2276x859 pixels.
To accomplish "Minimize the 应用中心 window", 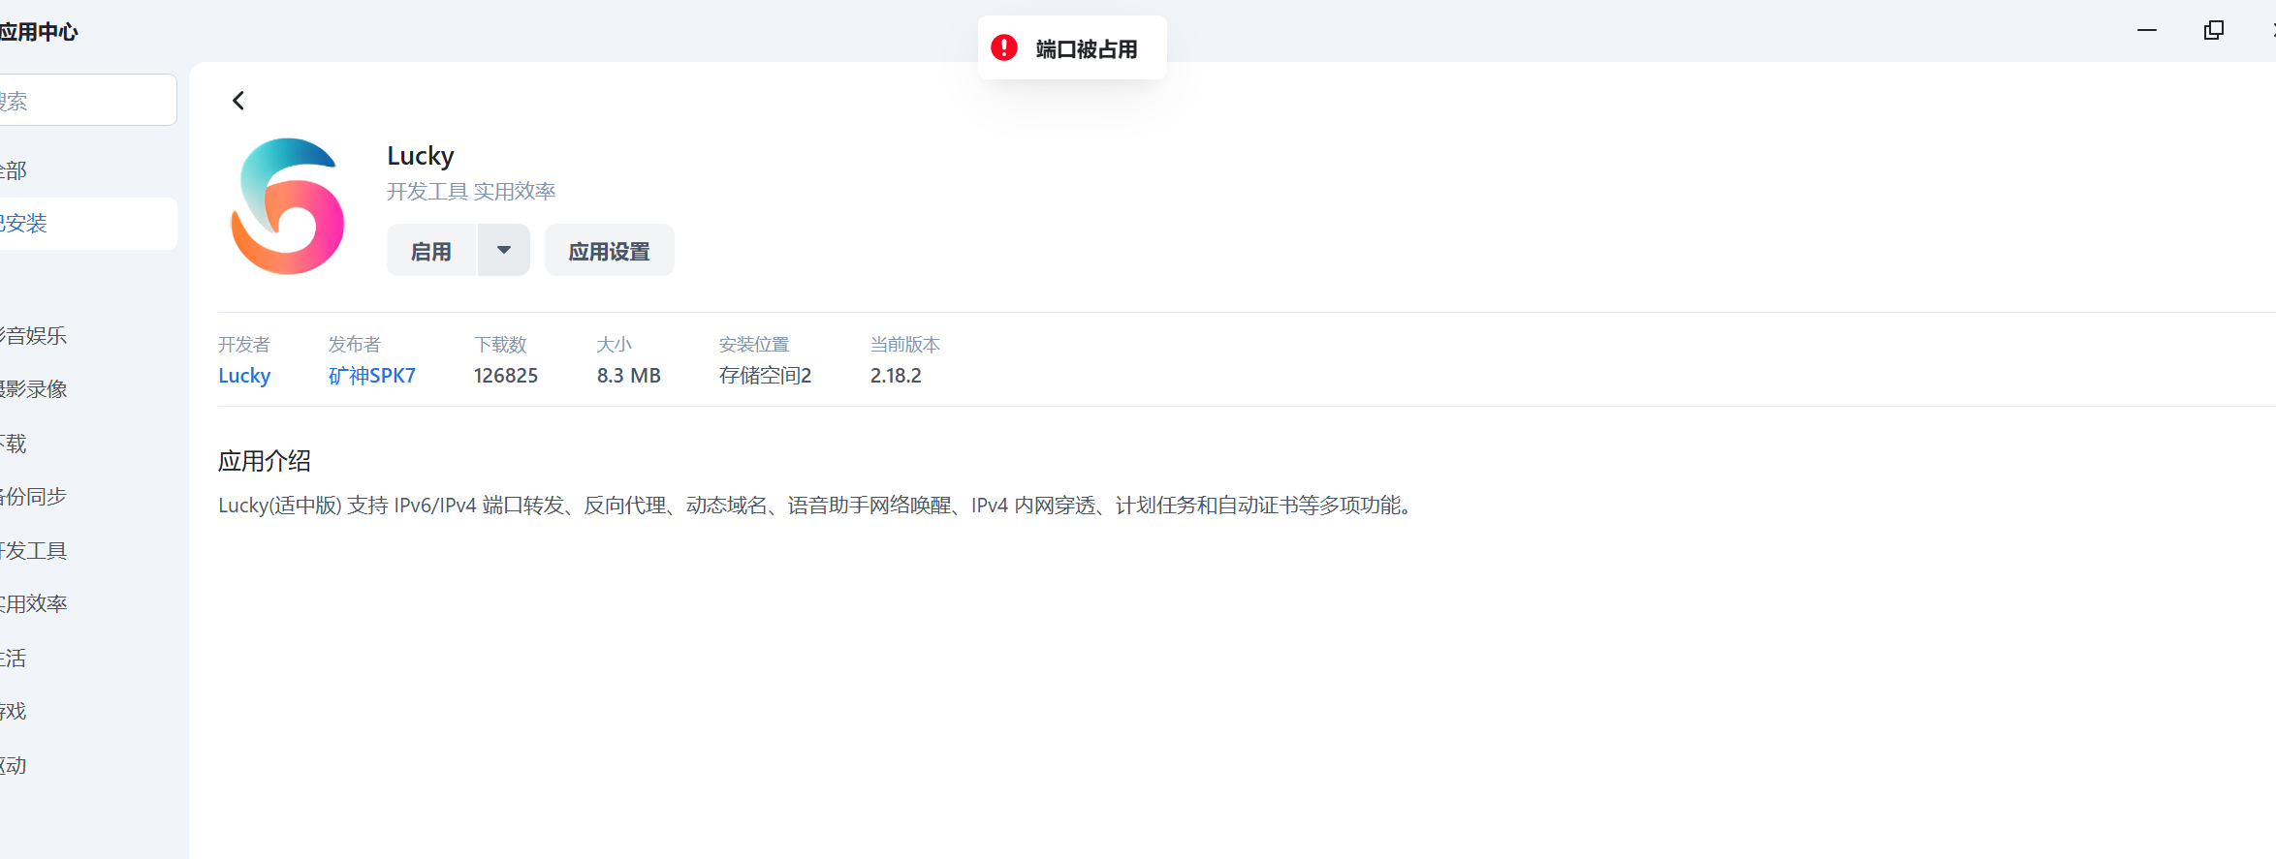I will (x=2147, y=30).
